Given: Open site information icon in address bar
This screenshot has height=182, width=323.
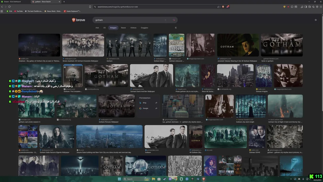Looking at the screenshot, I should 95,7.
